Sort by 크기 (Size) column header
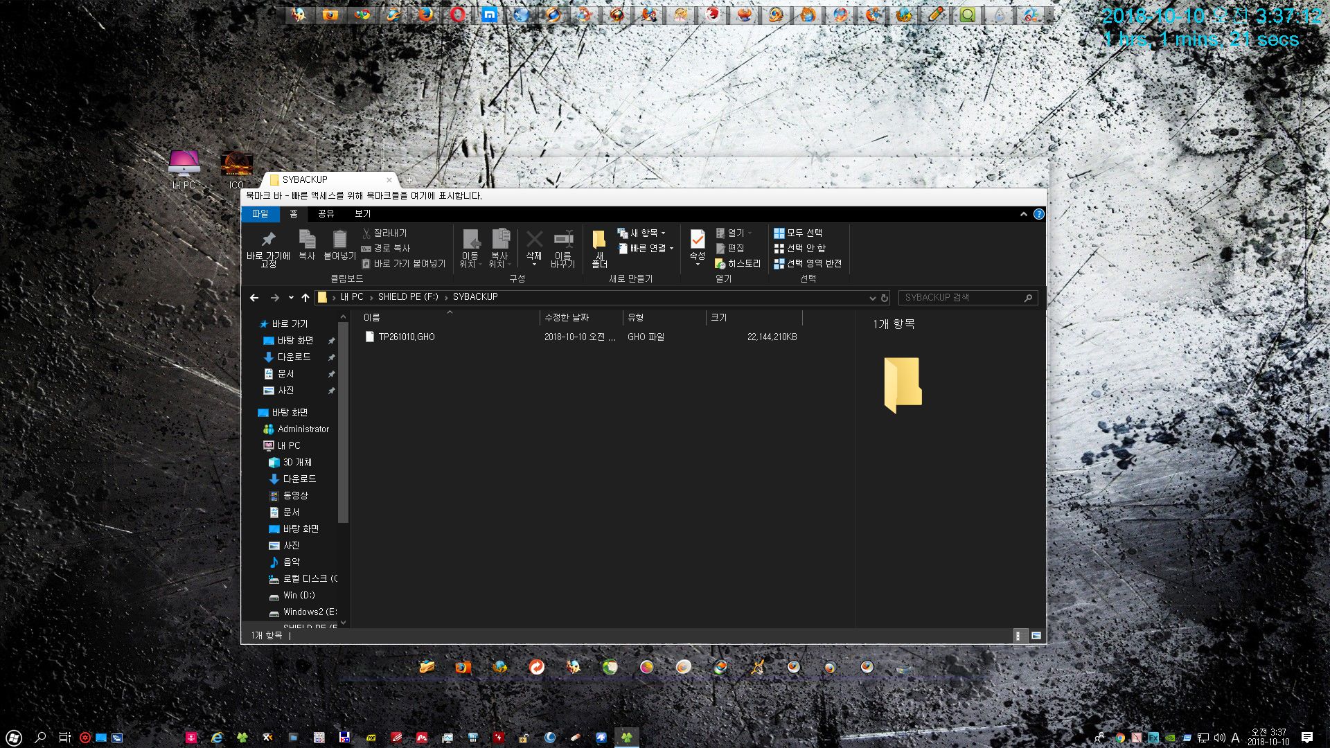Viewport: 1330px width, 748px height. click(x=754, y=318)
